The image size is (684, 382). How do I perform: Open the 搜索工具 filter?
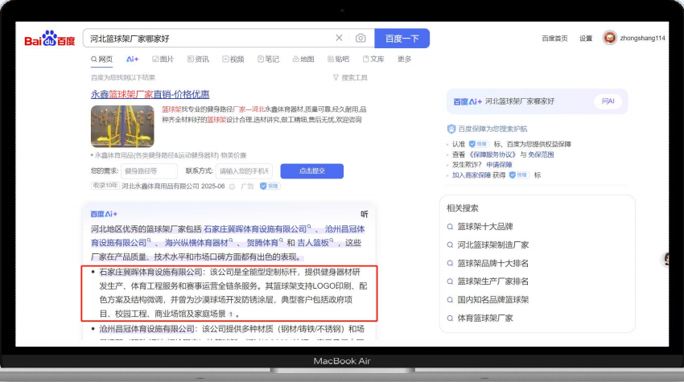[350, 77]
